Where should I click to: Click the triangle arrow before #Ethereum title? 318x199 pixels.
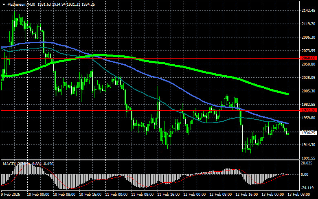4,4
